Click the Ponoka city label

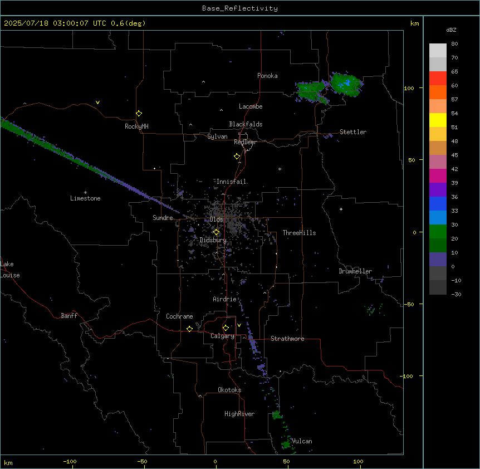coord(267,76)
